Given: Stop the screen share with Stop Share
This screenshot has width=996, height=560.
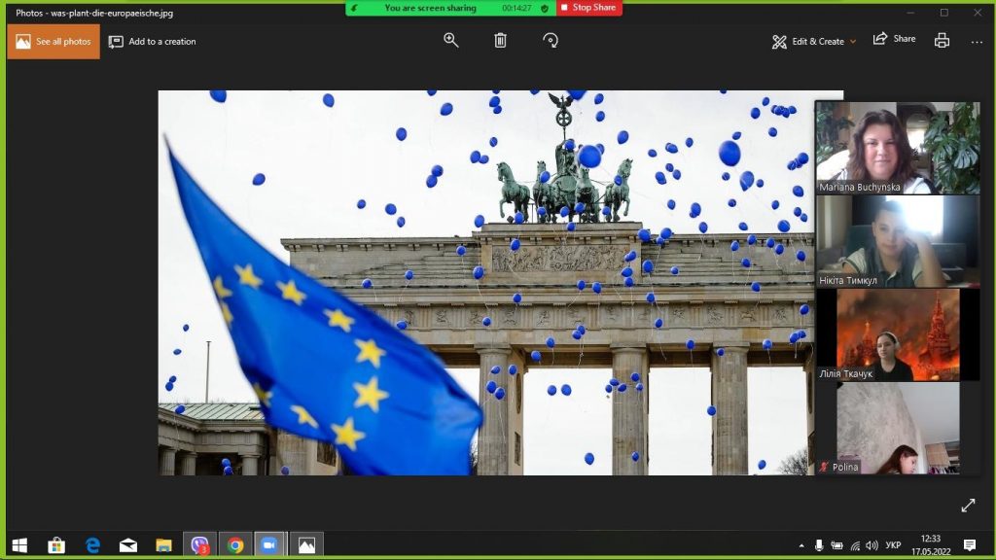Looking at the screenshot, I should point(588,8).
